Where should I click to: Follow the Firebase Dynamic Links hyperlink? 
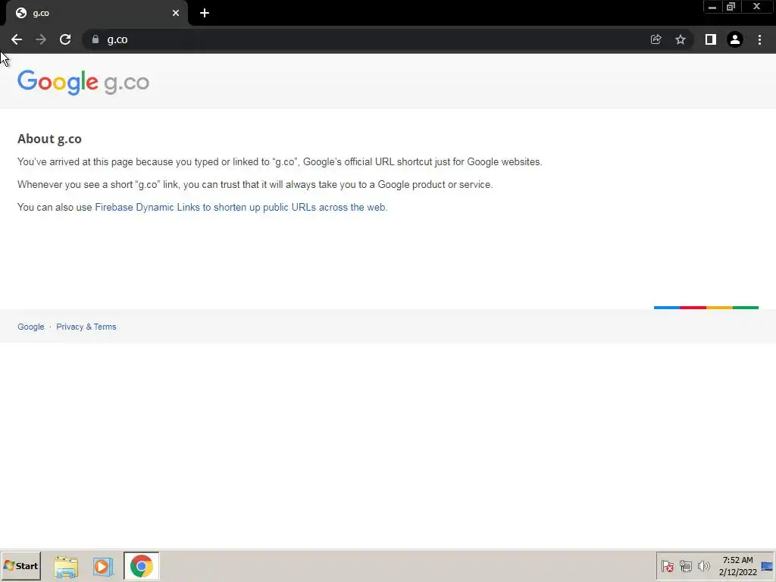pos(241,208)
